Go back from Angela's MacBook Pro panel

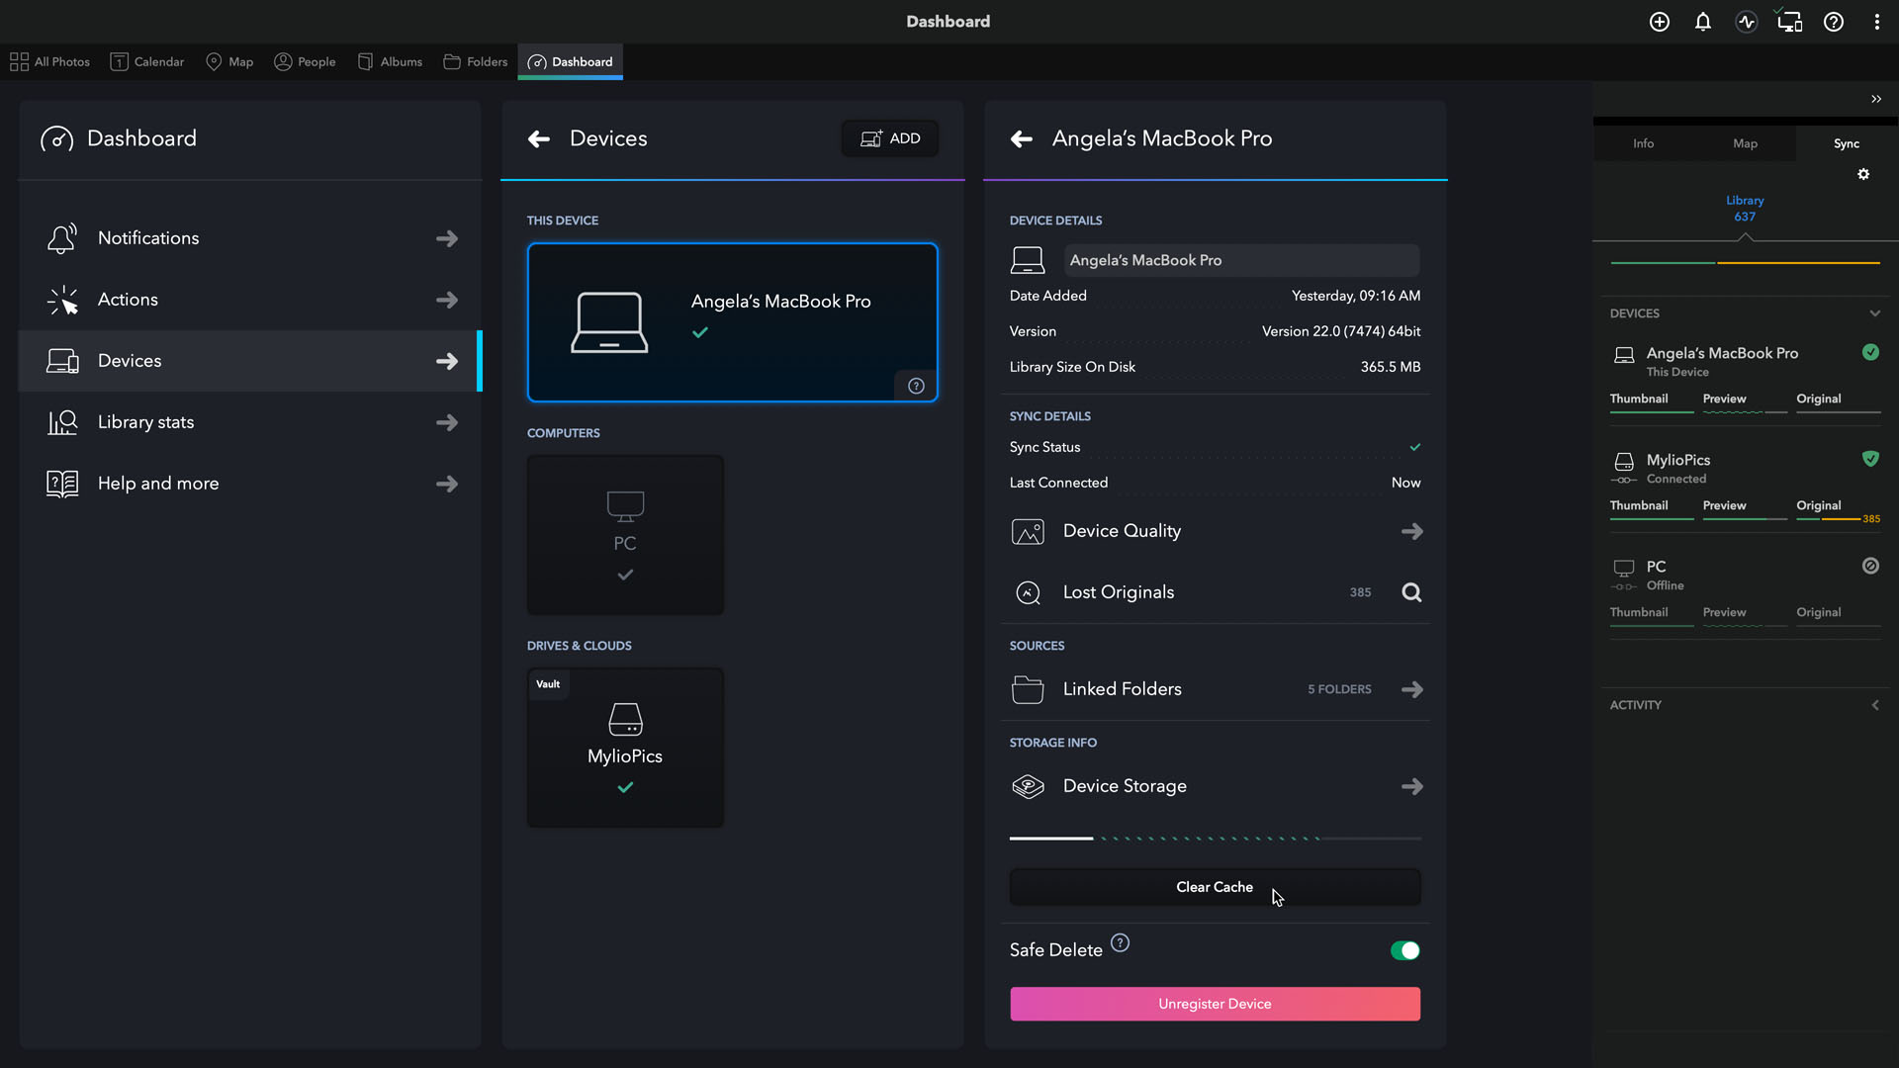pyautogui.click(x=1022, y=139)
